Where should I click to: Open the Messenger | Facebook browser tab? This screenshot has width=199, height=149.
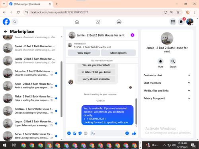[30, 4]
